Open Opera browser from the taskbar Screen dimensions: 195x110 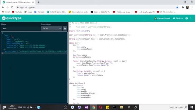(x=101, y=107)
